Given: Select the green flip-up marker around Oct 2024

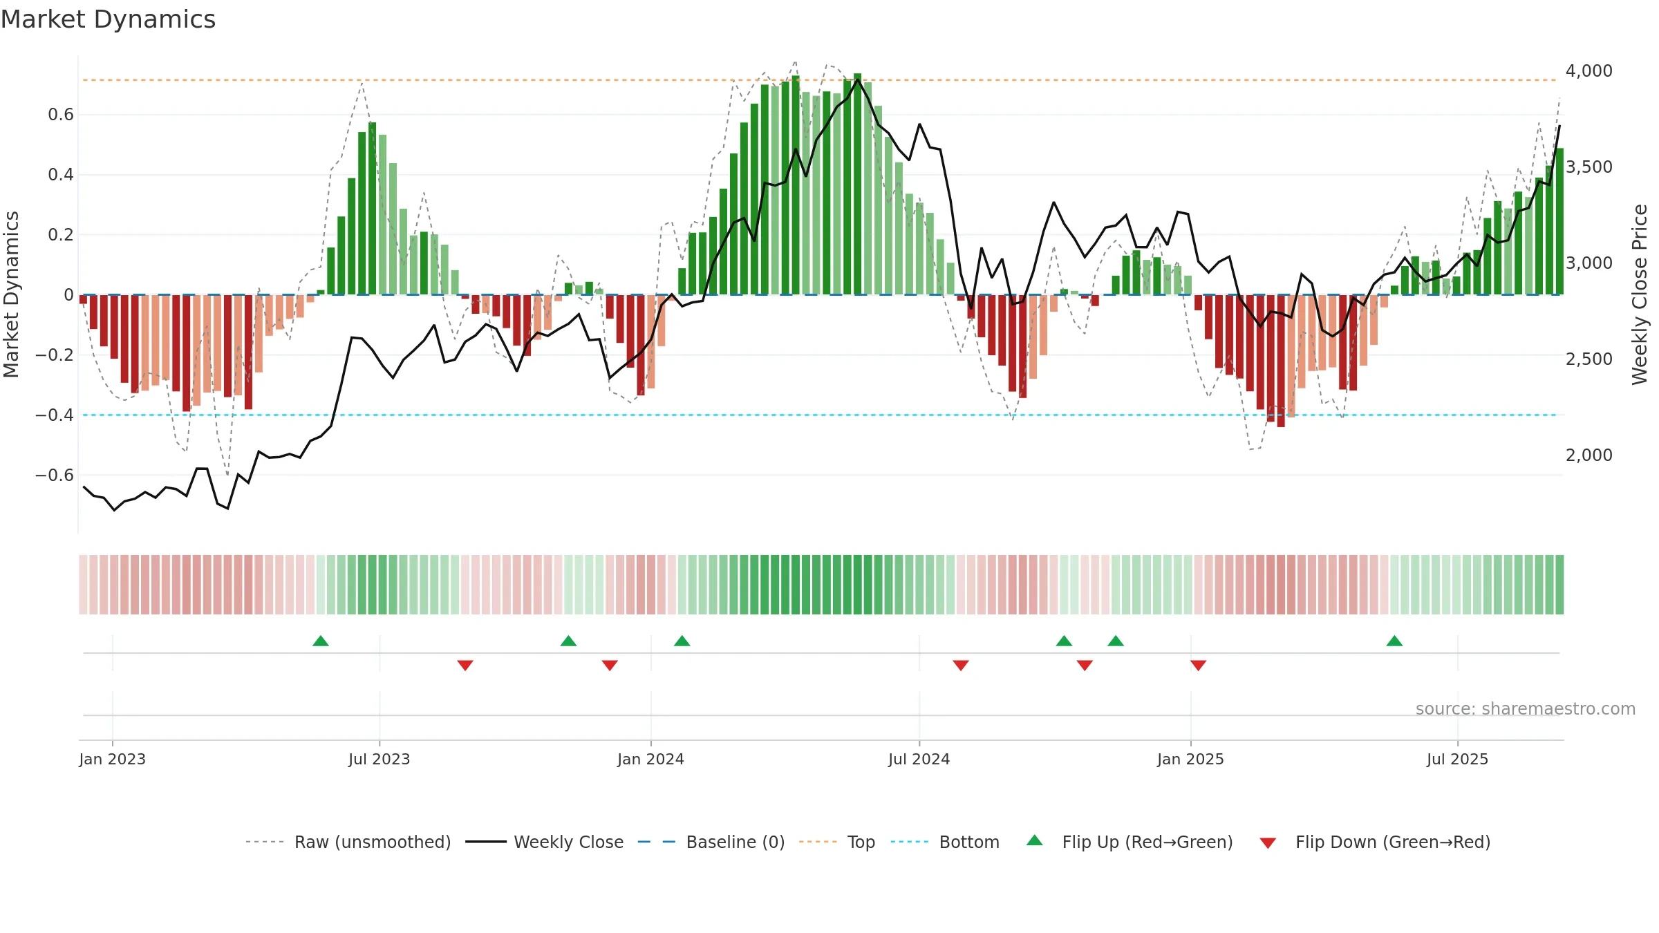Looking at the screenshot, I should 1065,641.
